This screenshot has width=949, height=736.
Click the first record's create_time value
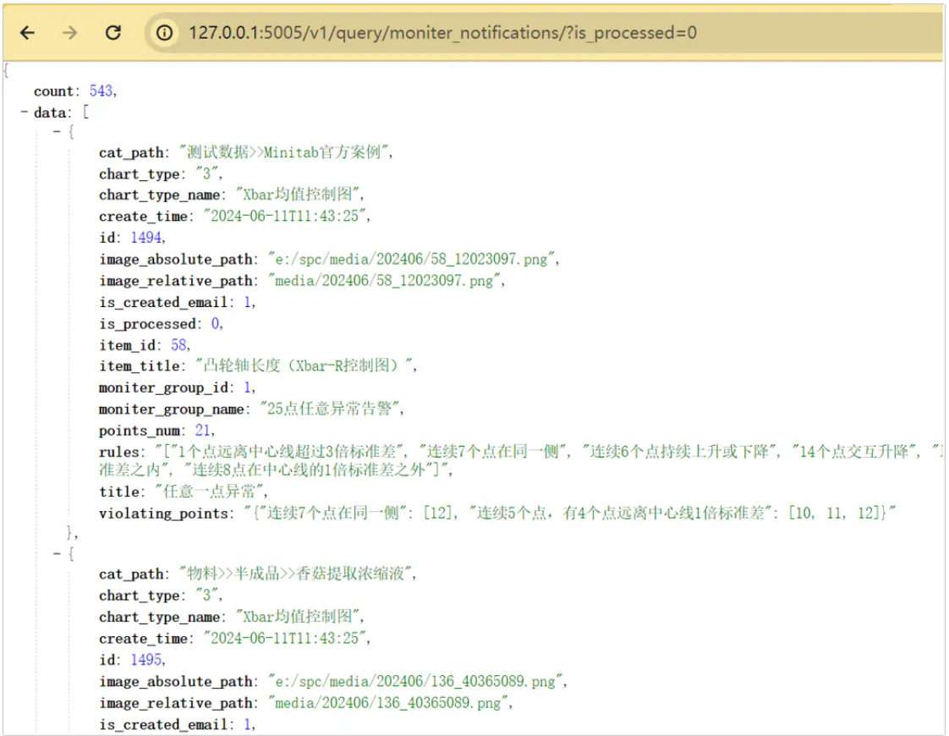(286, 217)
